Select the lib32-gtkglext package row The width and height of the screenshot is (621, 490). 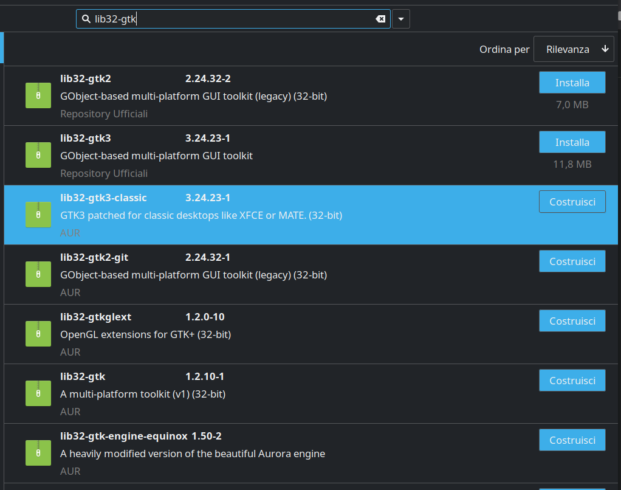pyautogui.click(x=273, y=334)
